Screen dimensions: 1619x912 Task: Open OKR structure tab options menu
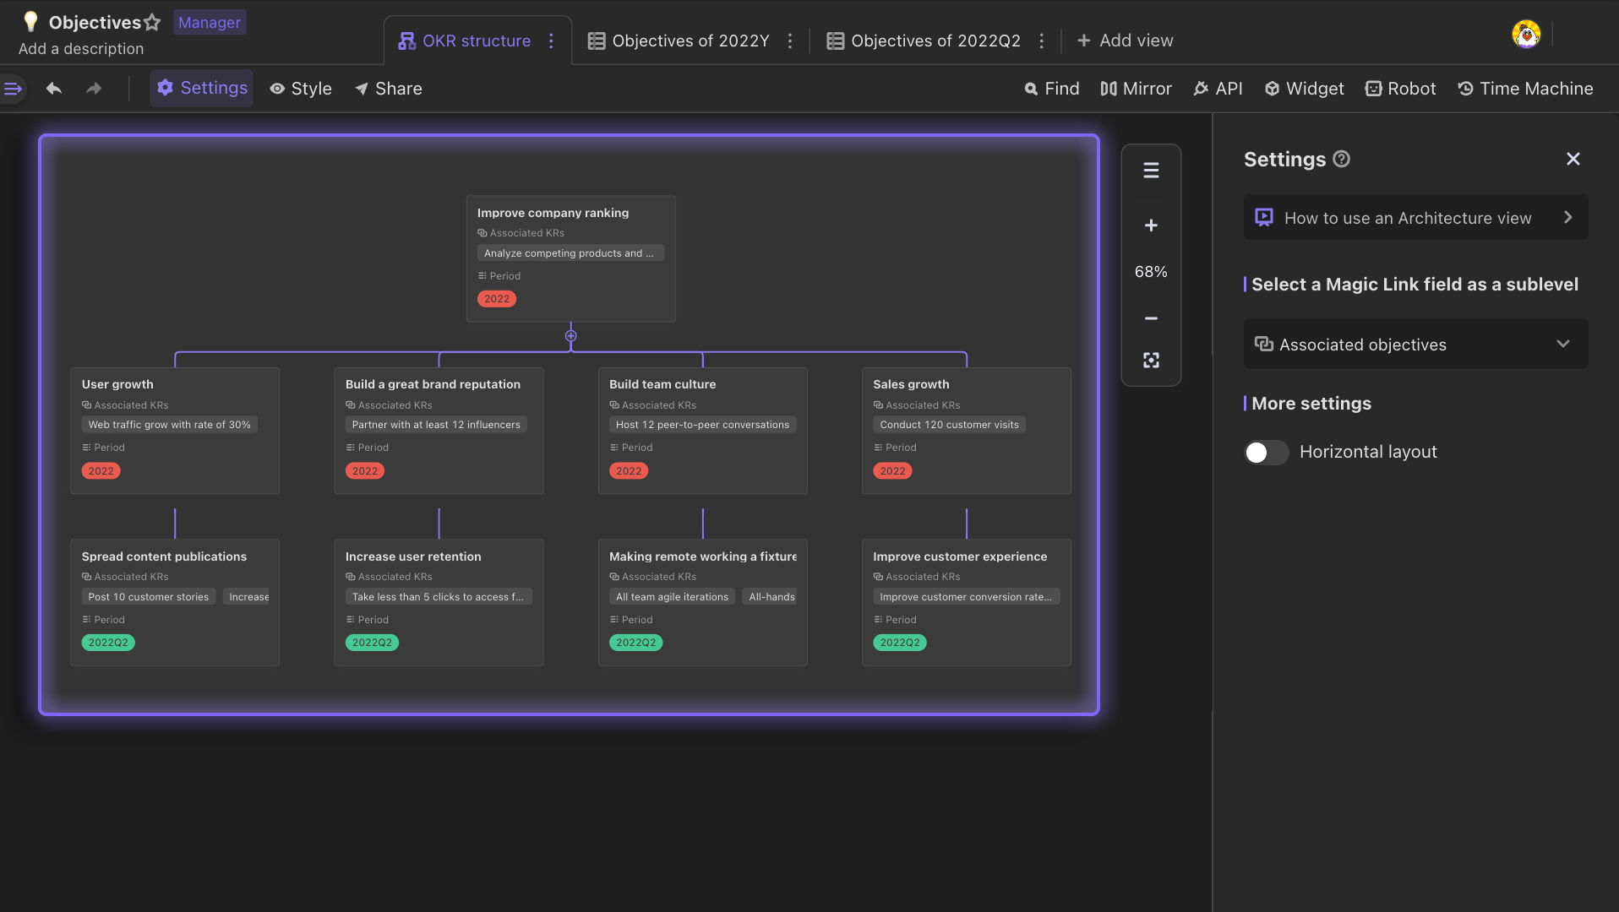coord(551,41)
